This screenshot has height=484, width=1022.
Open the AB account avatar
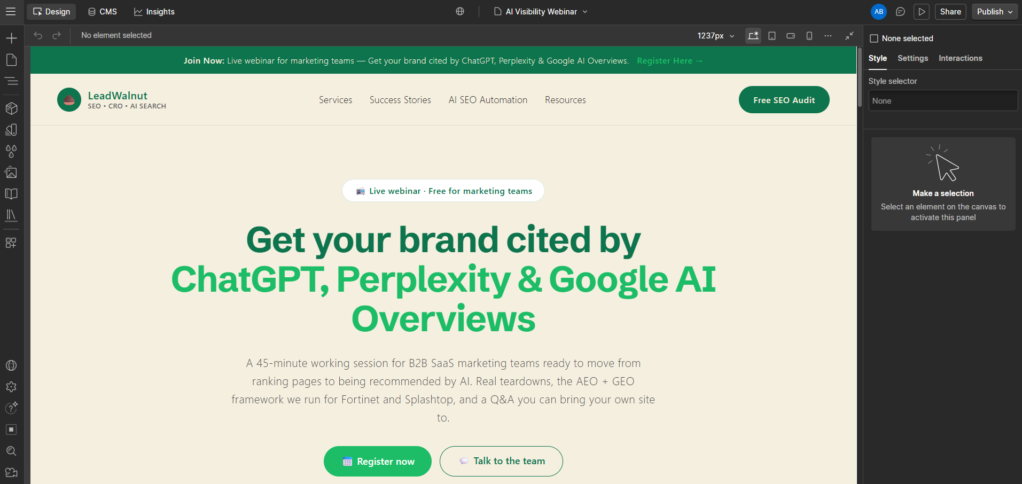(x=879, y=11)
